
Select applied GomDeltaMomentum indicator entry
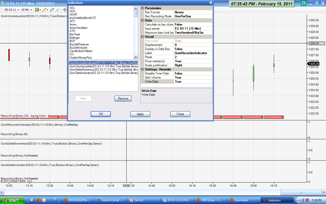[103, 70]
